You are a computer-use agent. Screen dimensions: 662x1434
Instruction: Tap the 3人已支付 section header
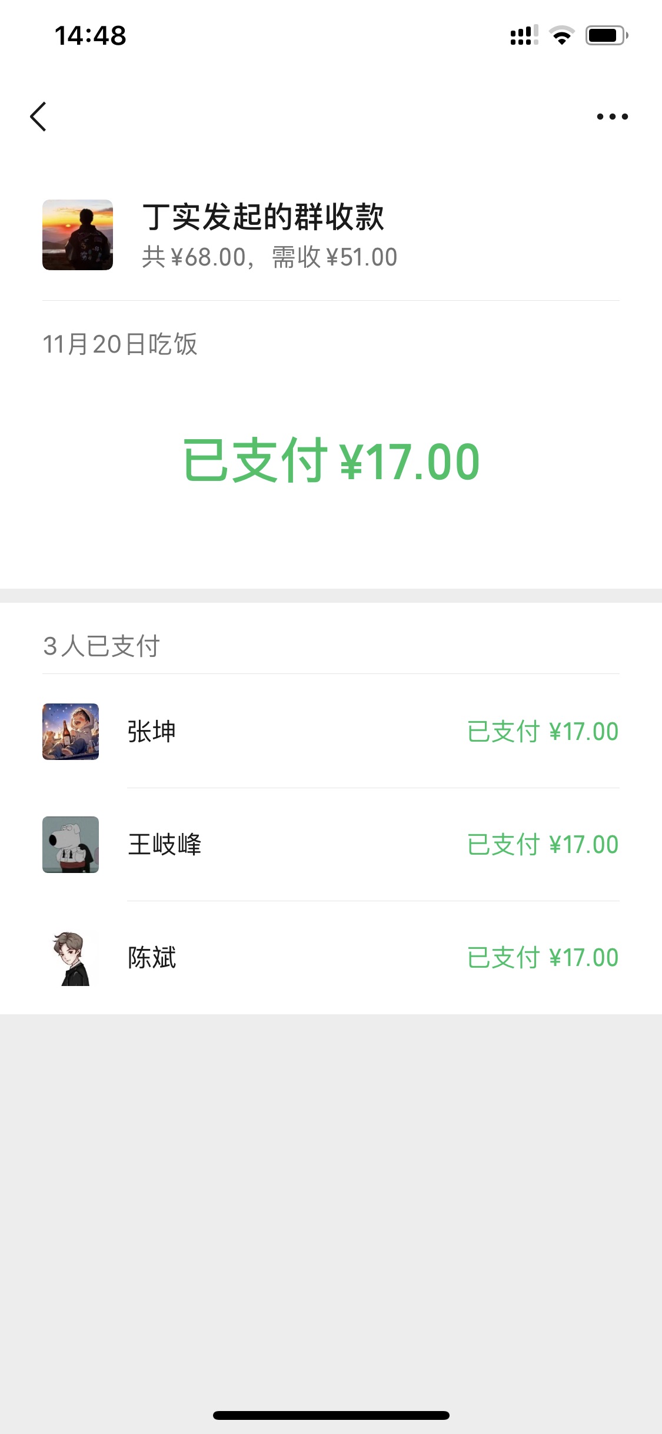tap(101, 646)
